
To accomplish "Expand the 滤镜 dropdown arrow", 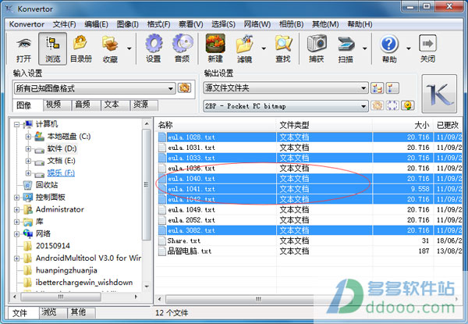I will click(264, 48).
